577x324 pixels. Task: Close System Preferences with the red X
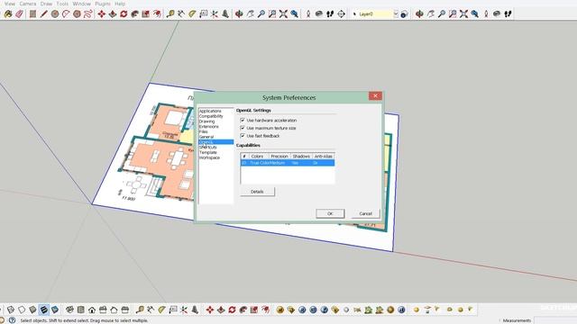click(x=375, y=96)
